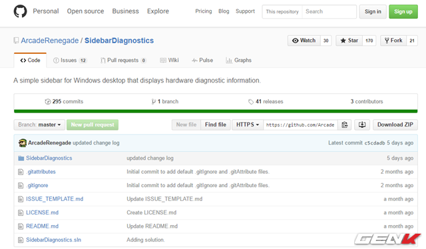Click the SidebarDiagnostics folder icon

21,158
